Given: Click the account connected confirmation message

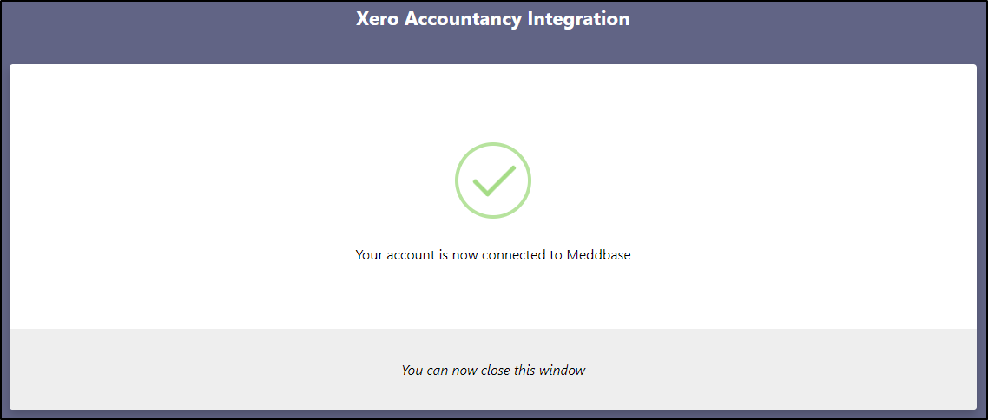Looking at the screenshot, I should pyautogui.click(x=493, y=255).
